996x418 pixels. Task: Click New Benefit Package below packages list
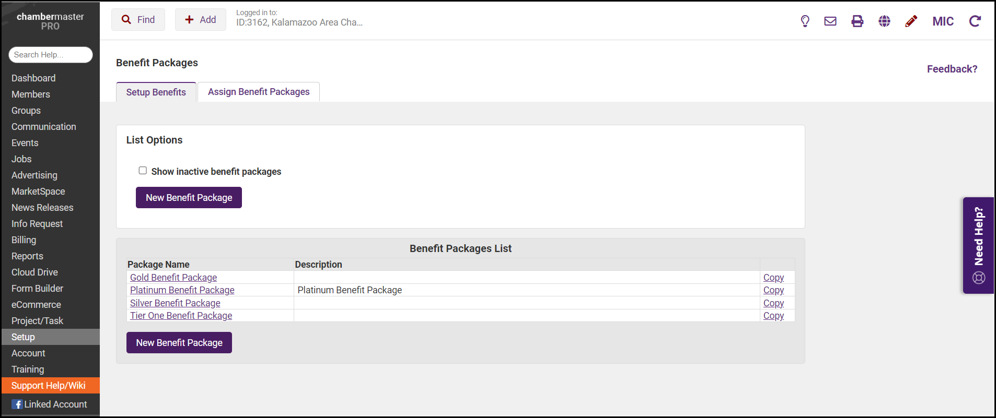pyautogui.click(x=179, y=343)
